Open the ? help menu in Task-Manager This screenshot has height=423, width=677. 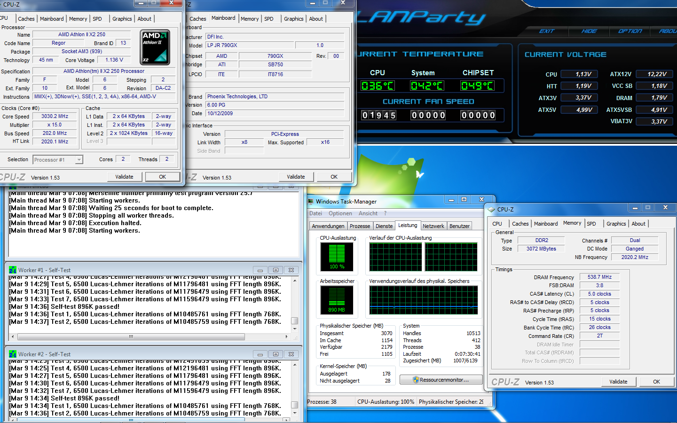(x=385, y=213)
